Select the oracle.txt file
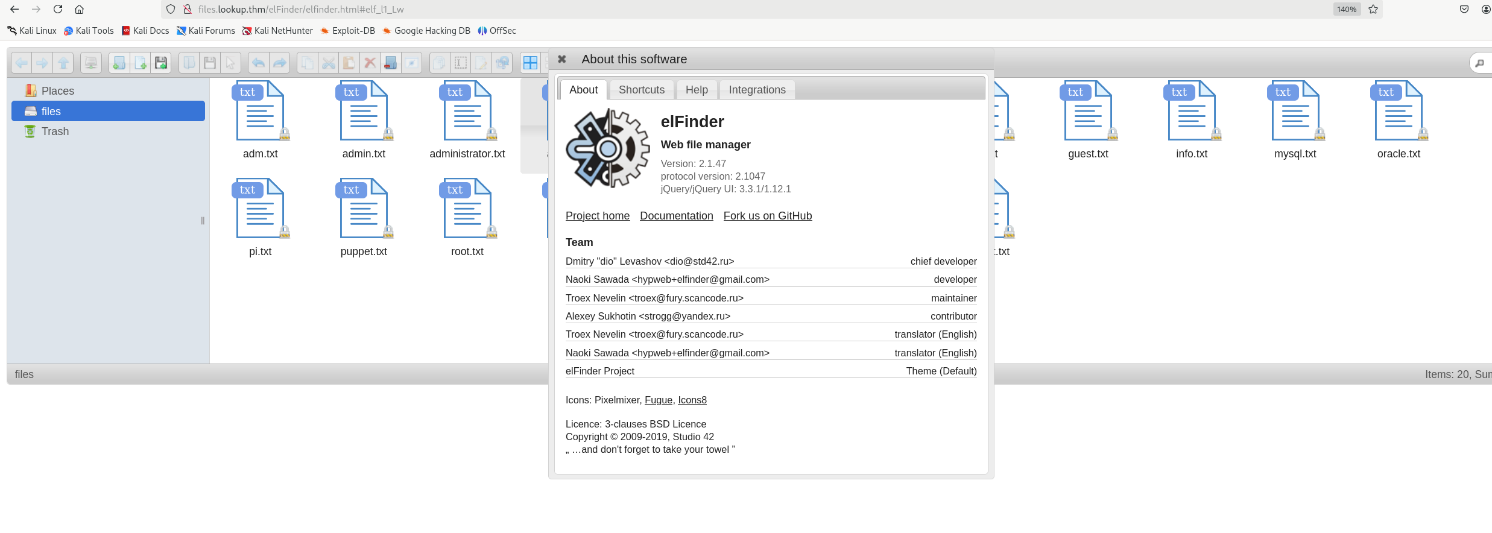Image resolution: width=1492 pixels, height=533 pixels. click(x=1399, y=121)
